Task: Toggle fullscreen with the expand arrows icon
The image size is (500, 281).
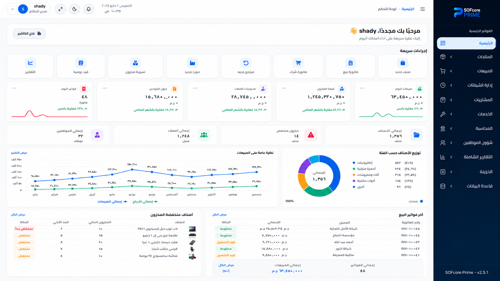Action: click(x=60, y=9)
